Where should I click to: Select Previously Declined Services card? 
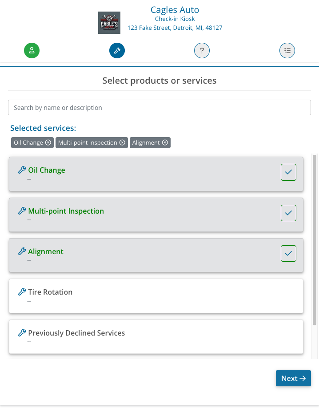click(x=156, y=336)
